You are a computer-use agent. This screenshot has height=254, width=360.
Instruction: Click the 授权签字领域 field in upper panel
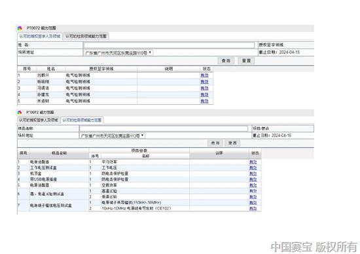tap(286, 45)
